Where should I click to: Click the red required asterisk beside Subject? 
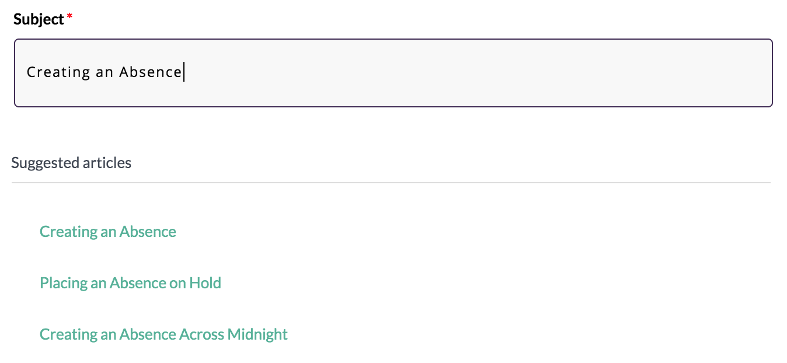[x=70, y=18]
